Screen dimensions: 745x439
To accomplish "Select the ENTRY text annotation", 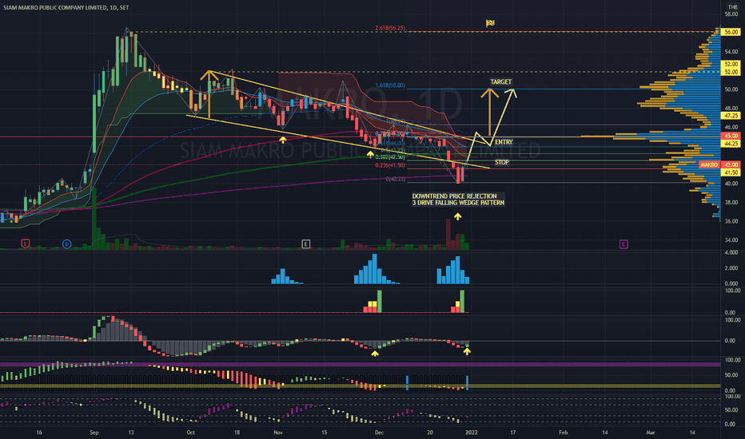I will 504,142.
